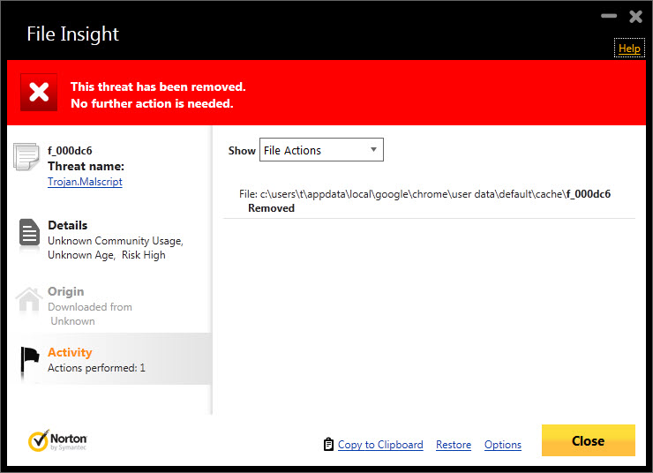Click the Activity flag icon
Screen dimensions: 653x473
coord(30,362)
